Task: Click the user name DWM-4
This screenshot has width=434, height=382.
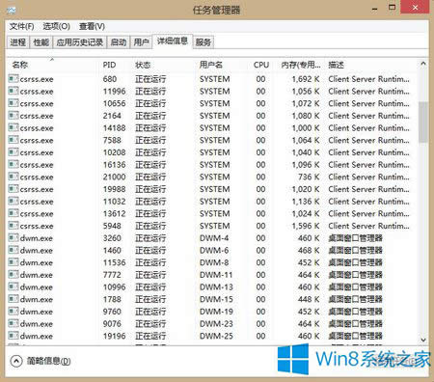Action: (214, 238)
